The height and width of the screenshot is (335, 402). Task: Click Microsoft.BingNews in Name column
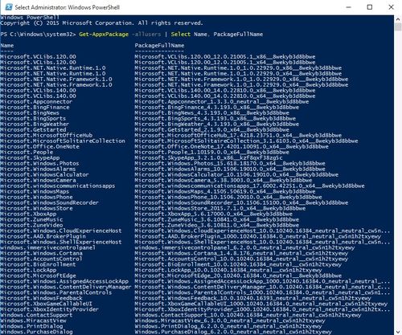[x=30, y=113]
